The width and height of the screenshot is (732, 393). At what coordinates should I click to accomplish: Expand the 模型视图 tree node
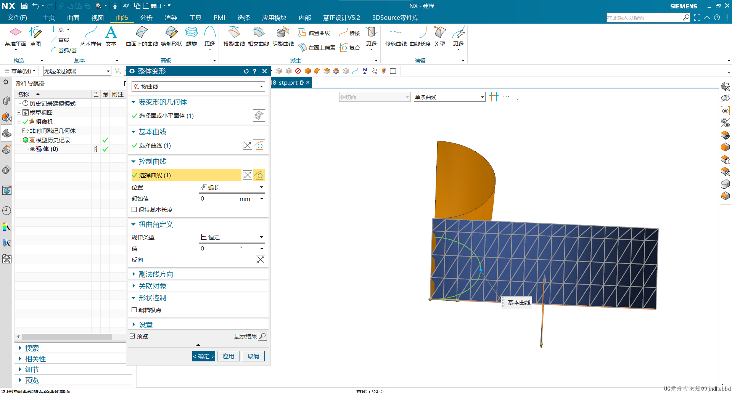(19, 112)
